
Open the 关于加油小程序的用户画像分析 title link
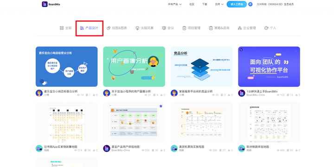pyautogui.click(x=131, y=91)
